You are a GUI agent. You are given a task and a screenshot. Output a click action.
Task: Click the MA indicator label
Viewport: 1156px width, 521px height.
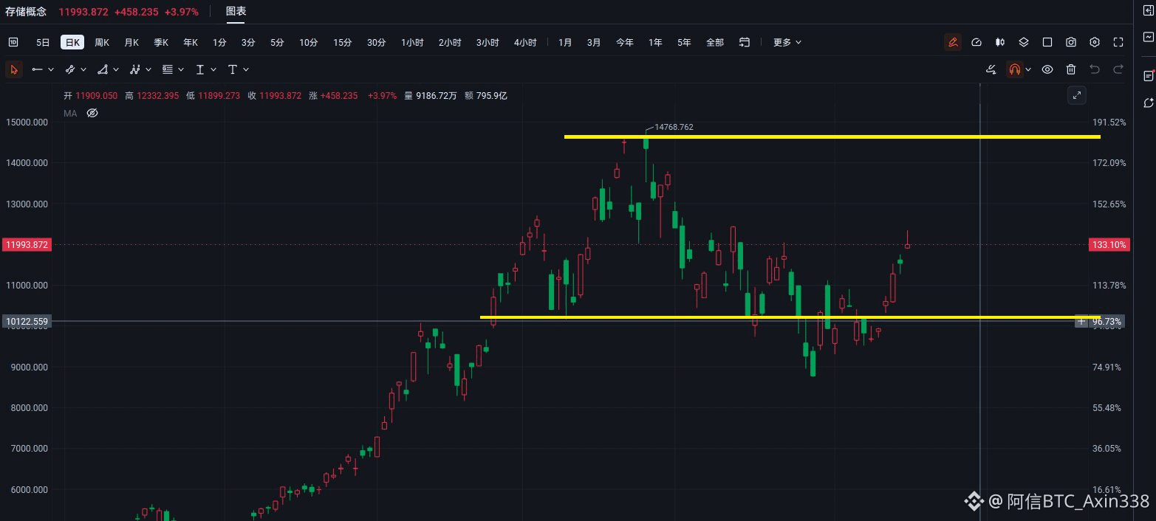tap(70, 114)
